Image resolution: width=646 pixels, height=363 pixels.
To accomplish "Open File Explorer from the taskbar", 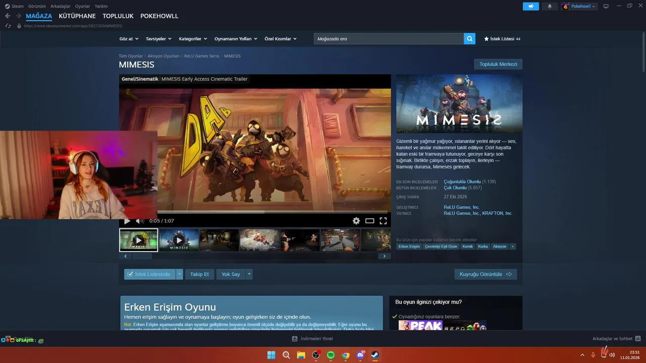I will [x=301, y=355].
